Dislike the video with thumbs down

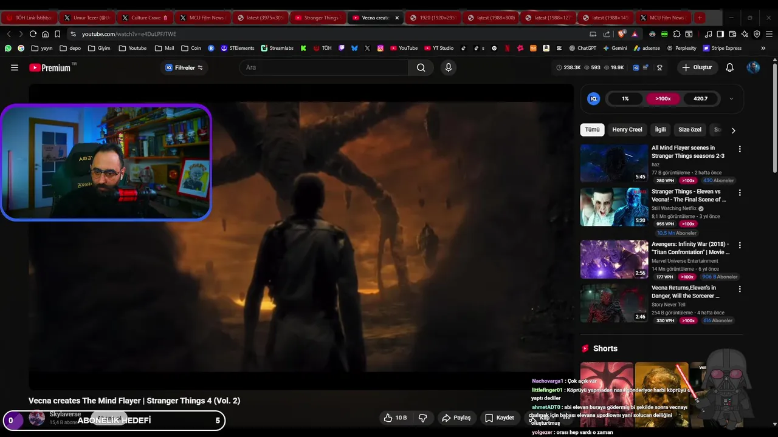(x=423, y=418)
